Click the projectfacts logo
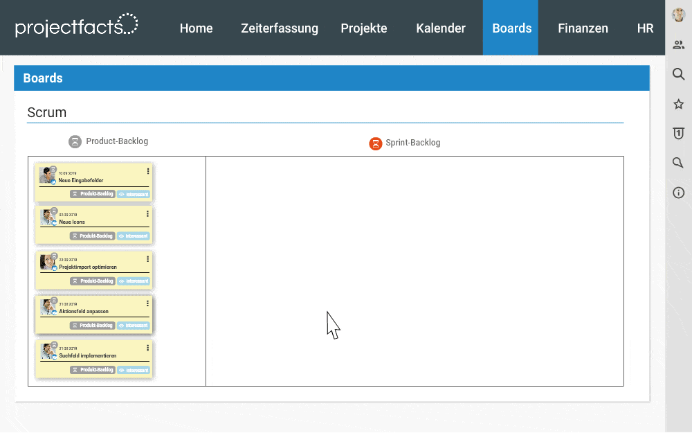 [76, 25]
